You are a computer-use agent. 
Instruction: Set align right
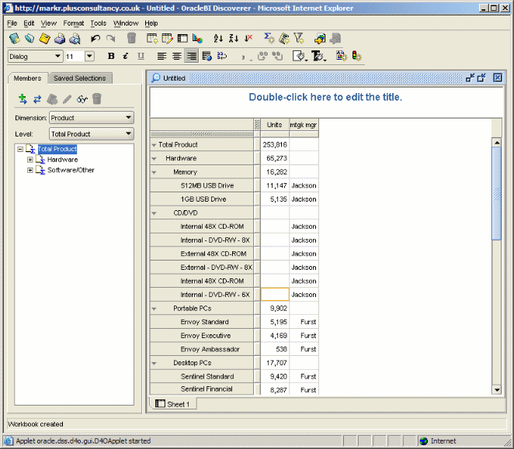pyautogui.click(x=192, y=57)
